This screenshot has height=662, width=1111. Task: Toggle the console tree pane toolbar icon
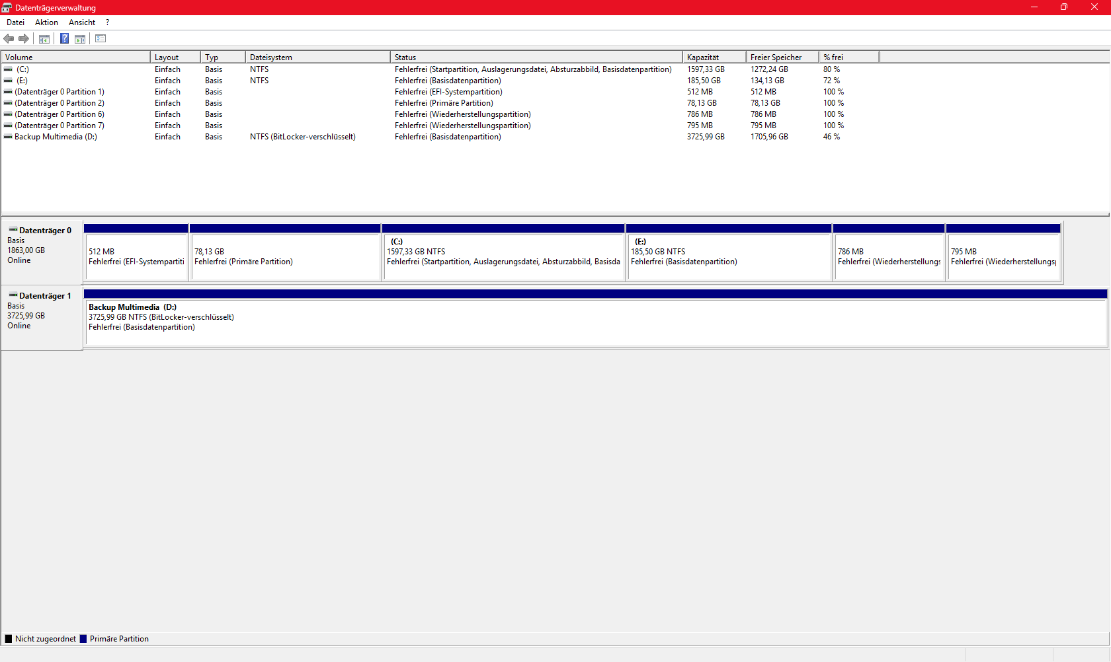click(x=44, y=38)
